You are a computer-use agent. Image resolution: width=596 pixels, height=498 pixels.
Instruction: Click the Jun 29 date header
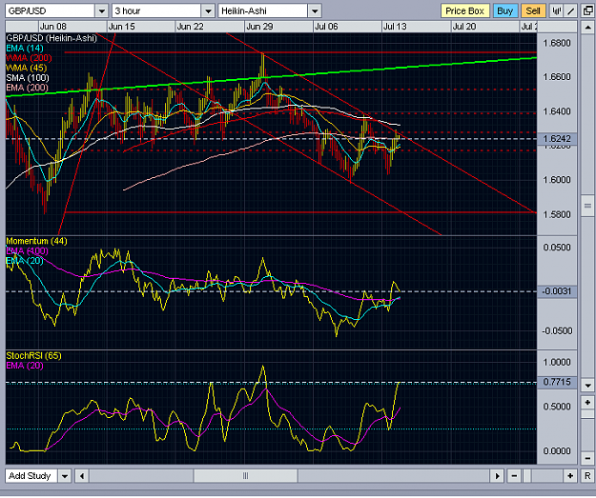pos(259,27)
